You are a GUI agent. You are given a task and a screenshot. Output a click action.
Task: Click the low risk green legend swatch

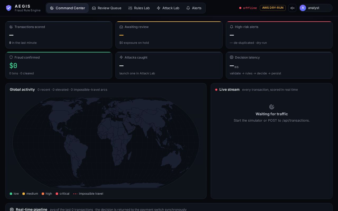(11, 194)
